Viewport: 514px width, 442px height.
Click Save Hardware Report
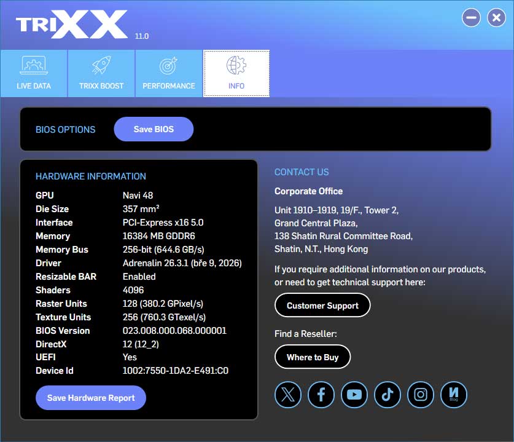[90, 398]
